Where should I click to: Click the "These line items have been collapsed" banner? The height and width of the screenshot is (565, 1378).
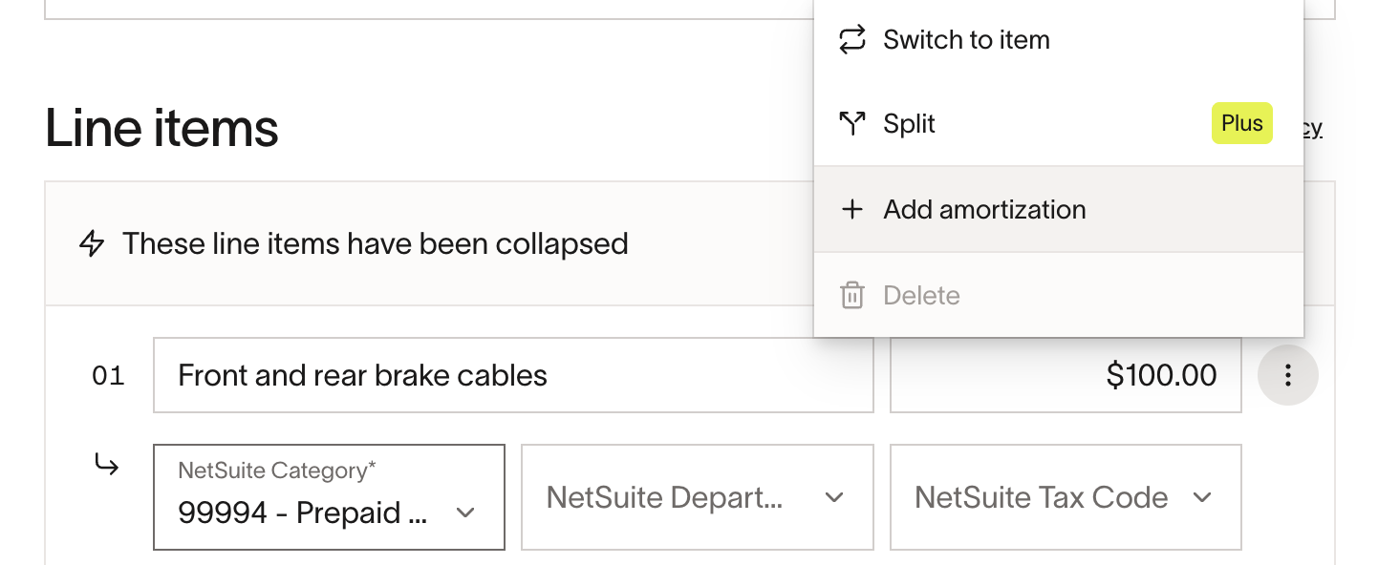(x=375, y=244)
